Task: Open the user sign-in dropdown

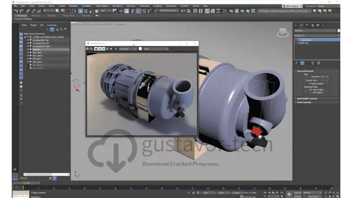Action: coord(292,6)
